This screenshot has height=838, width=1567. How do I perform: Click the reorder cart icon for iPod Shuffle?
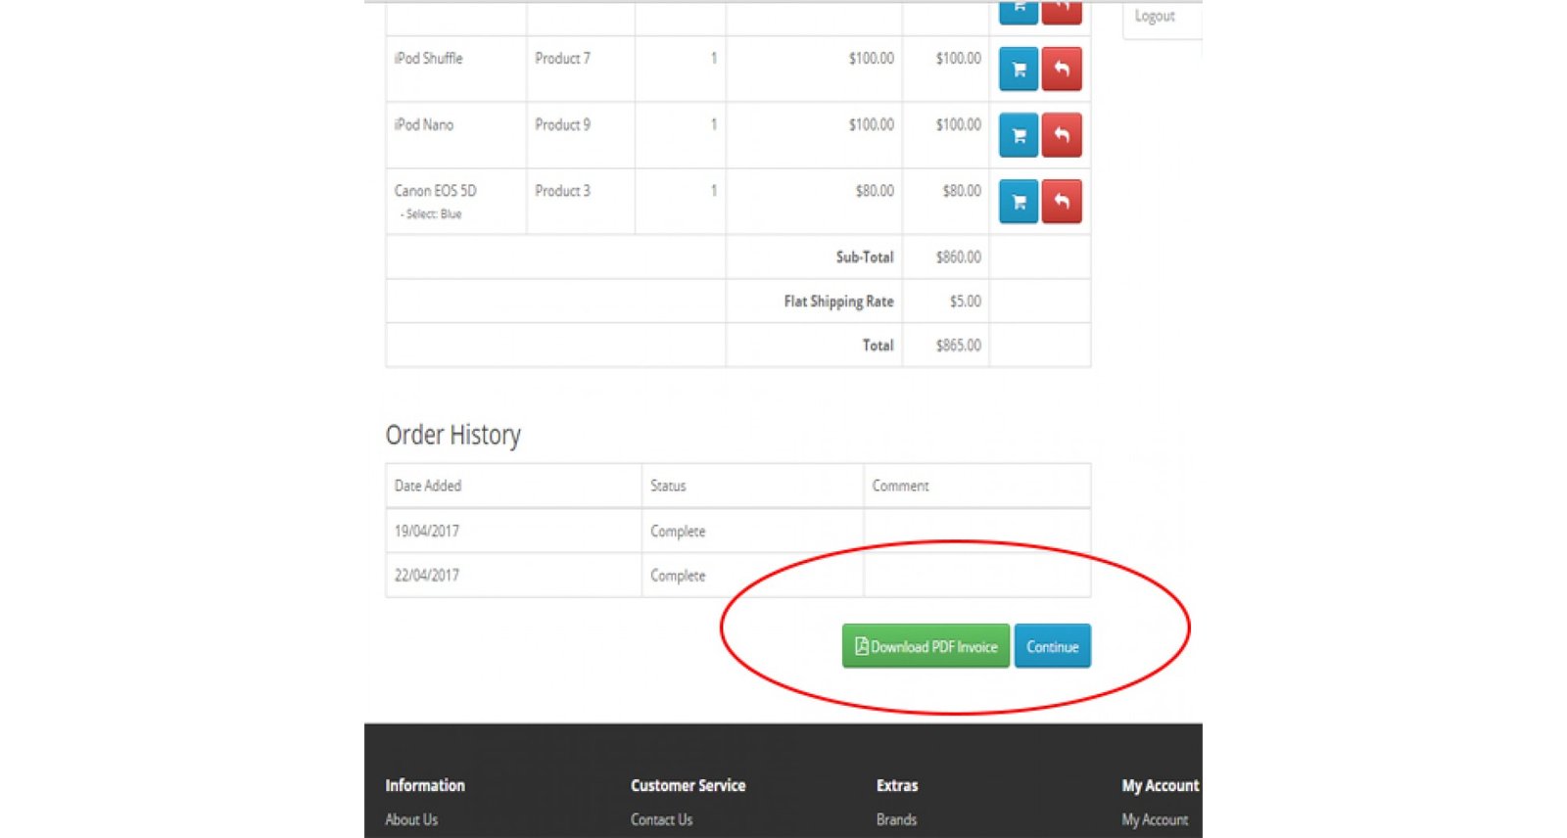[1018, 70]
